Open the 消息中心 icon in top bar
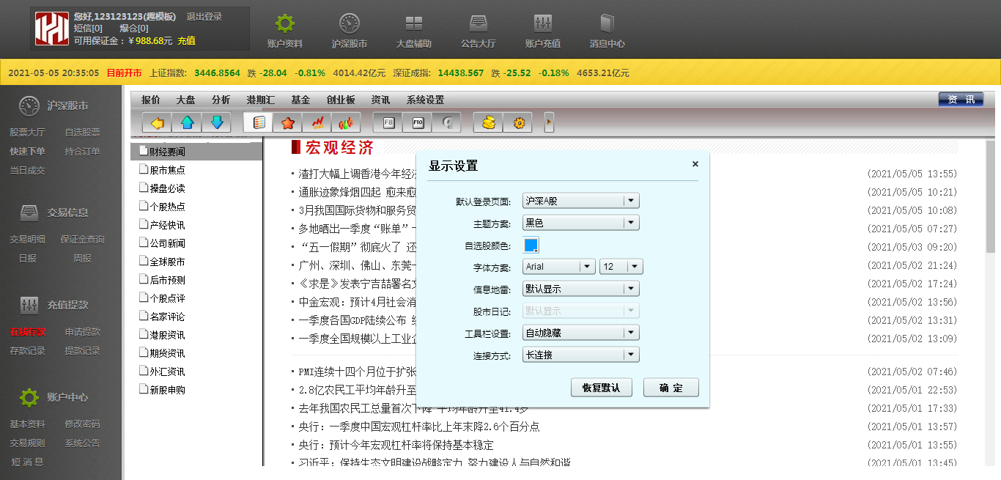Viewport: 1001px width, 480px height. 607,32
